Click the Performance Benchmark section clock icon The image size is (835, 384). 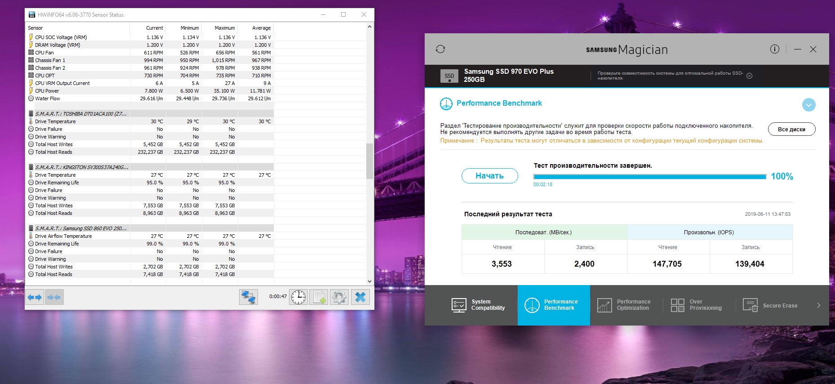click(446, 104)
